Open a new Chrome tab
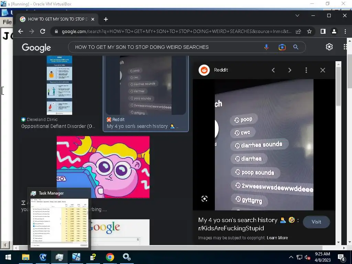 point(106,19)
